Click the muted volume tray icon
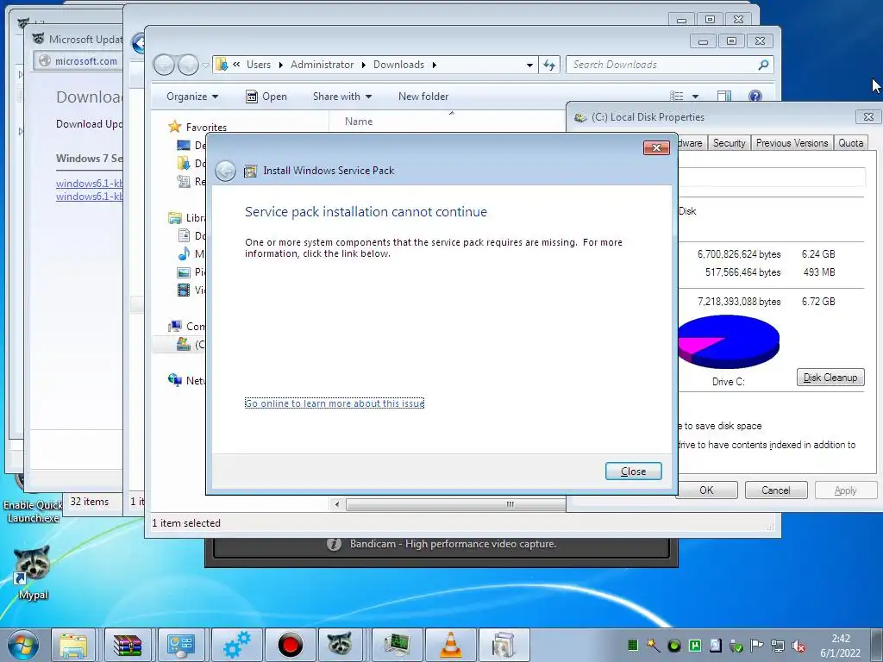This screenshot has height=662, width=883. [x=798, y=646]
